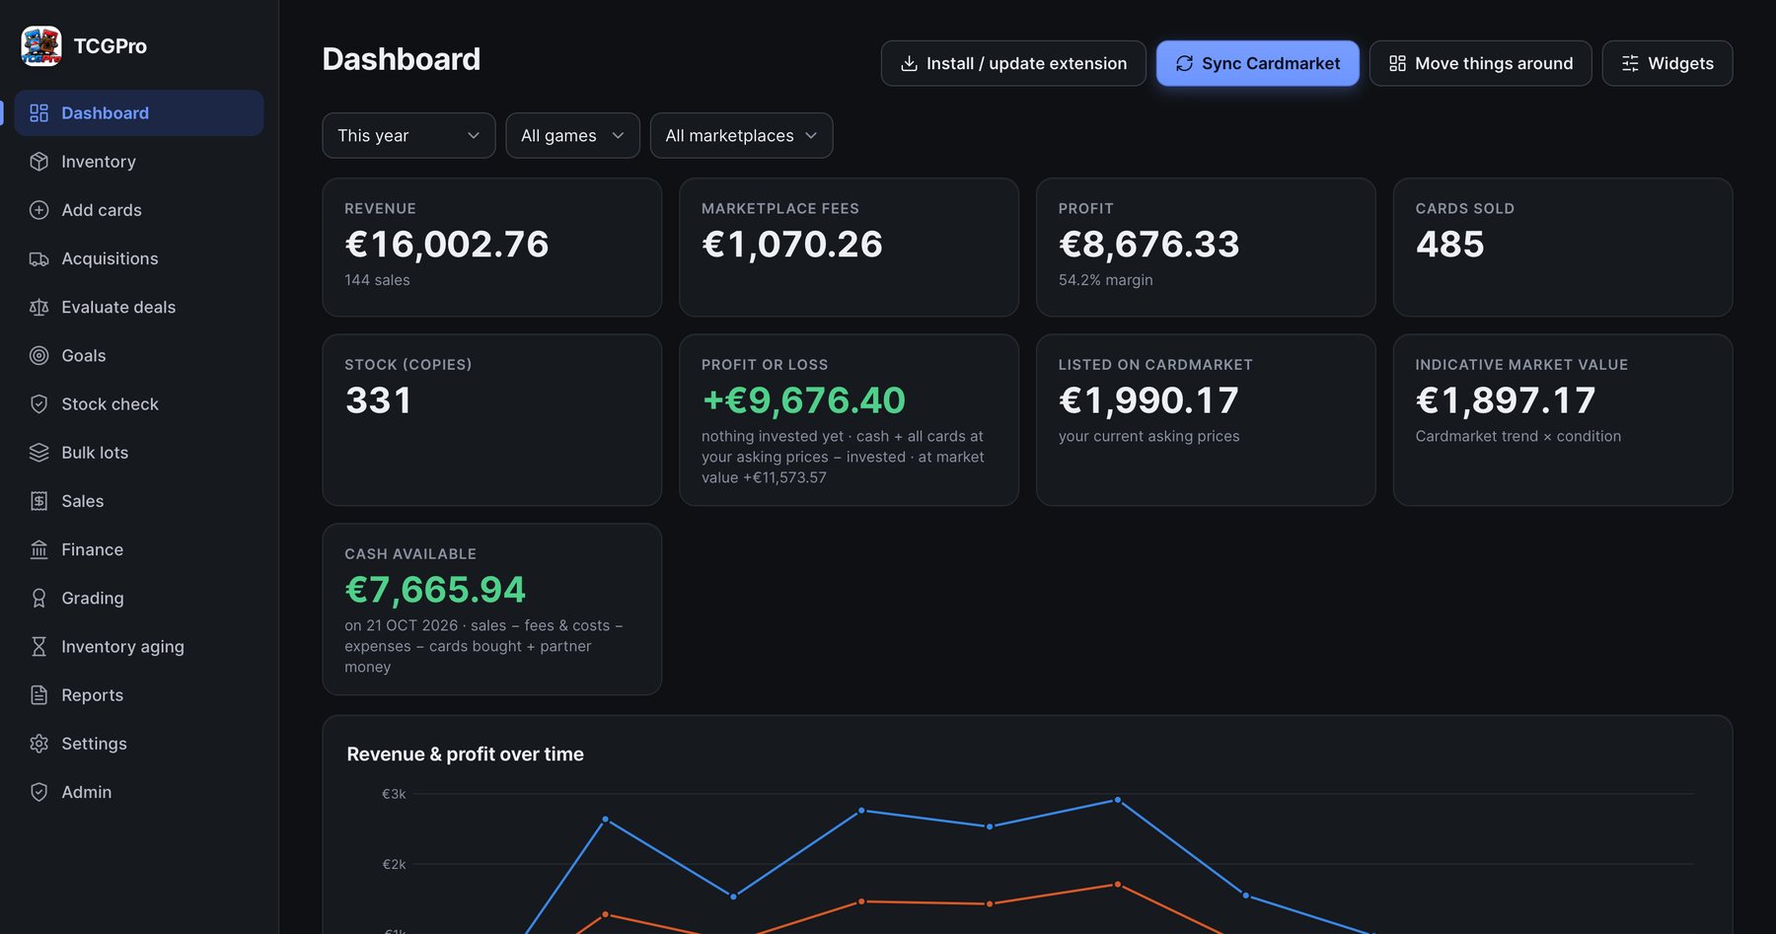Image resolution: width=1776 pixels, height=934 pixels.
Task: Click the Stock (copies) 331 value
Action: (378, 399)
